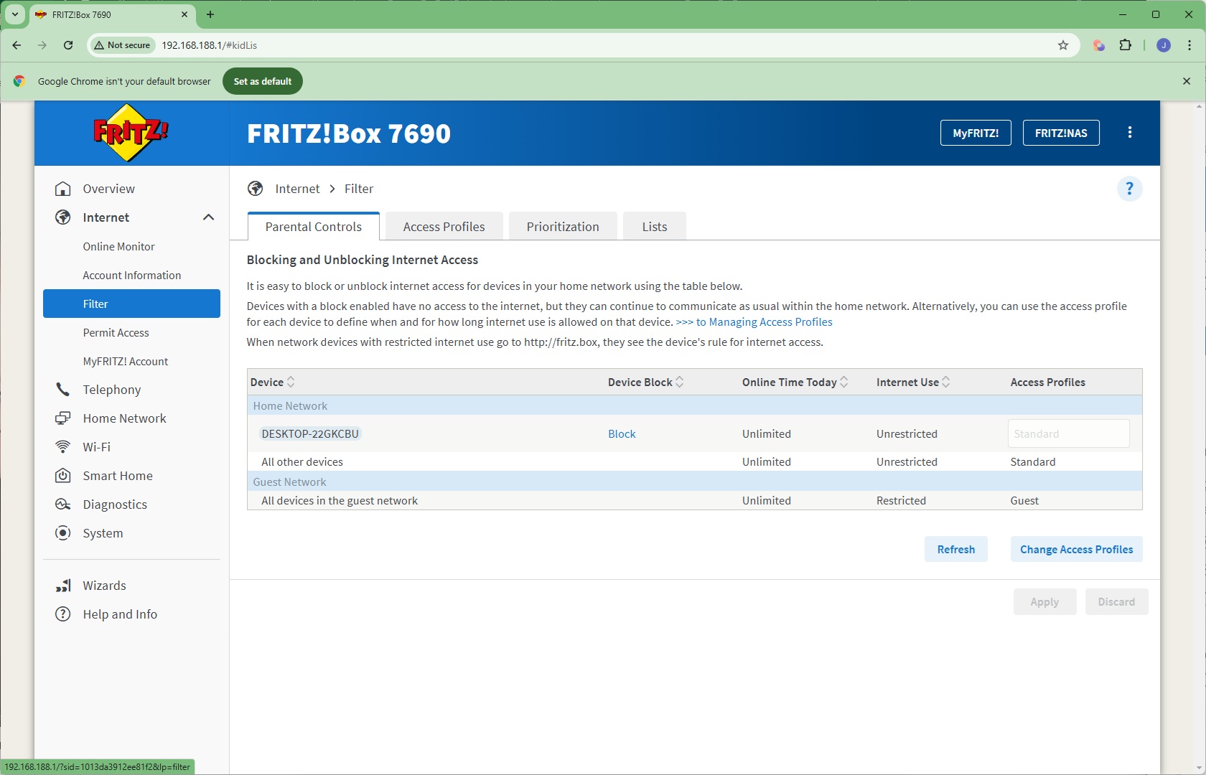Collapse the Internet menu section
The width and height of the screenshot is (1206, 775).
(208, 217)
